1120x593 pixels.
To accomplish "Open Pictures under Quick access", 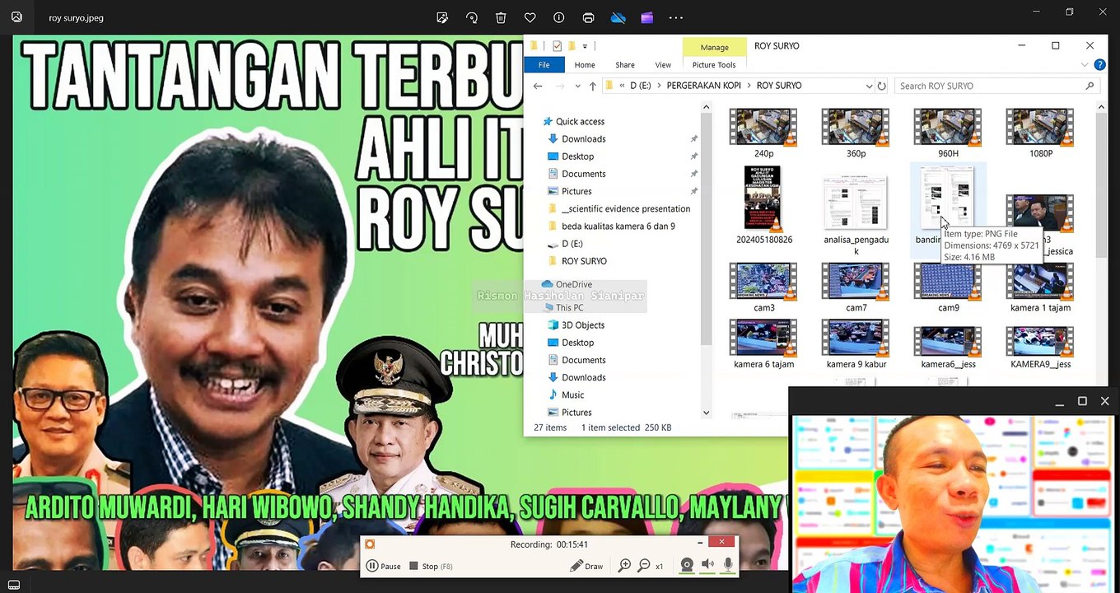I will point(576,191).
